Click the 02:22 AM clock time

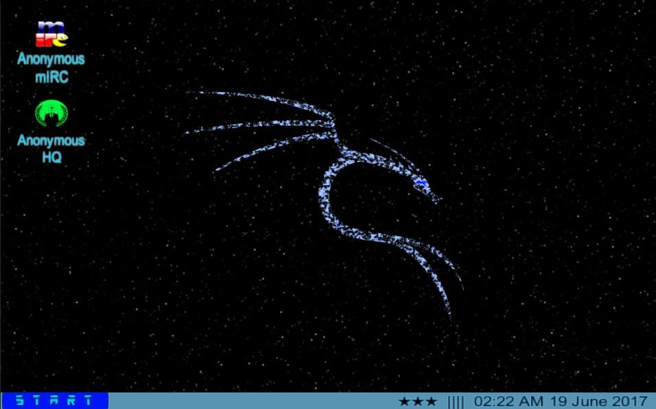pos(508,401)
